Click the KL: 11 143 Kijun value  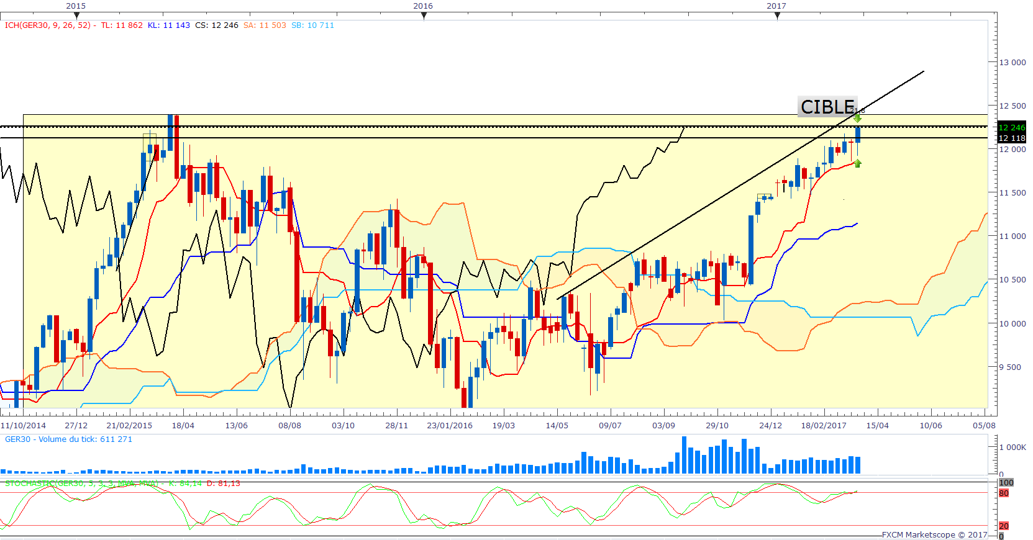[169, 25]
